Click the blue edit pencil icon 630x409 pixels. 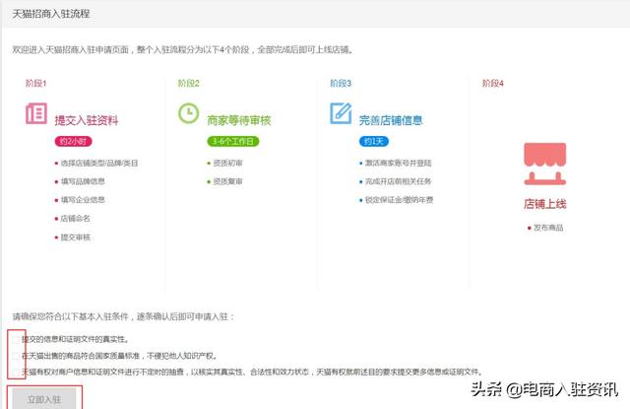(341, 113)
